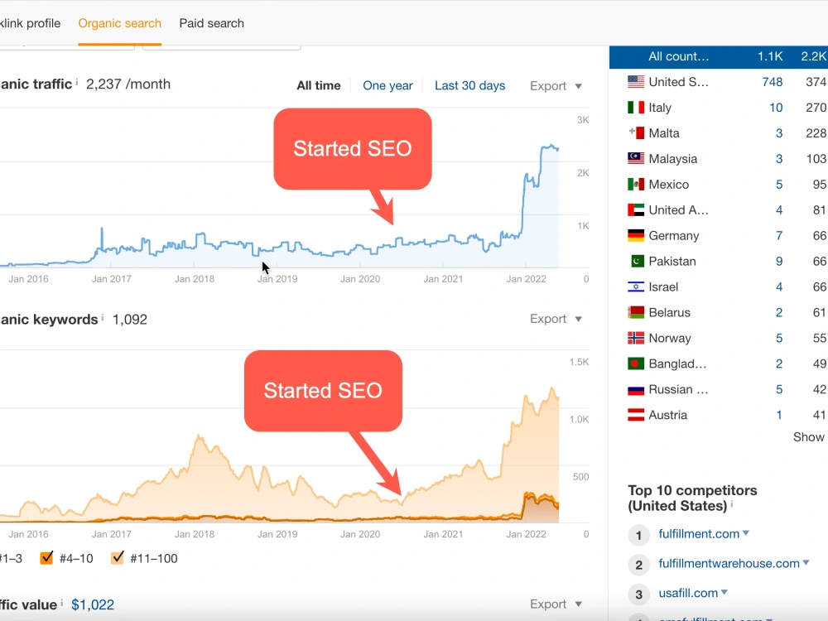This screenshot has height=621, width=828.
Task: Click the Jan 2022 peak on traffic chart
Action: 551,147
